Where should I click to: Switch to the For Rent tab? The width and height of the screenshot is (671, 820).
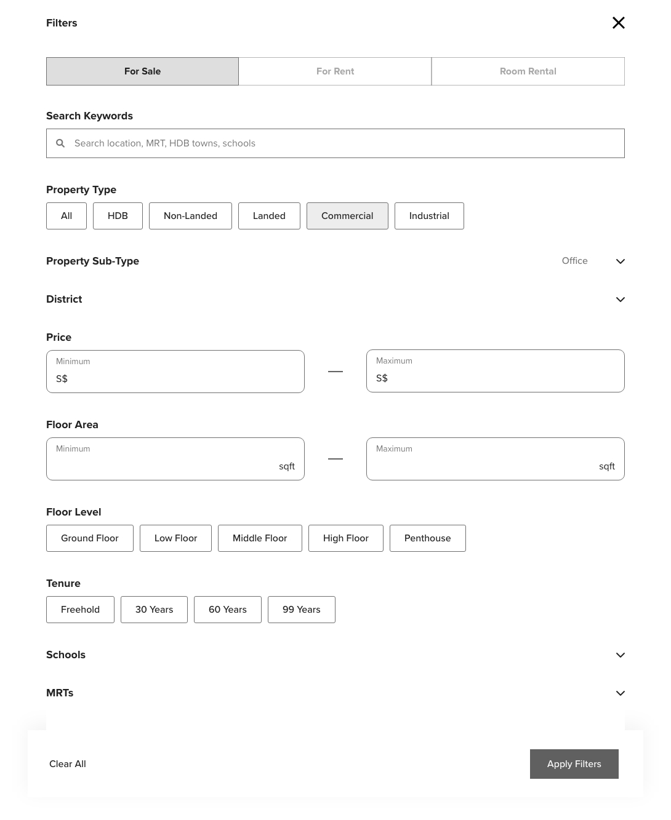click(335, 71)
